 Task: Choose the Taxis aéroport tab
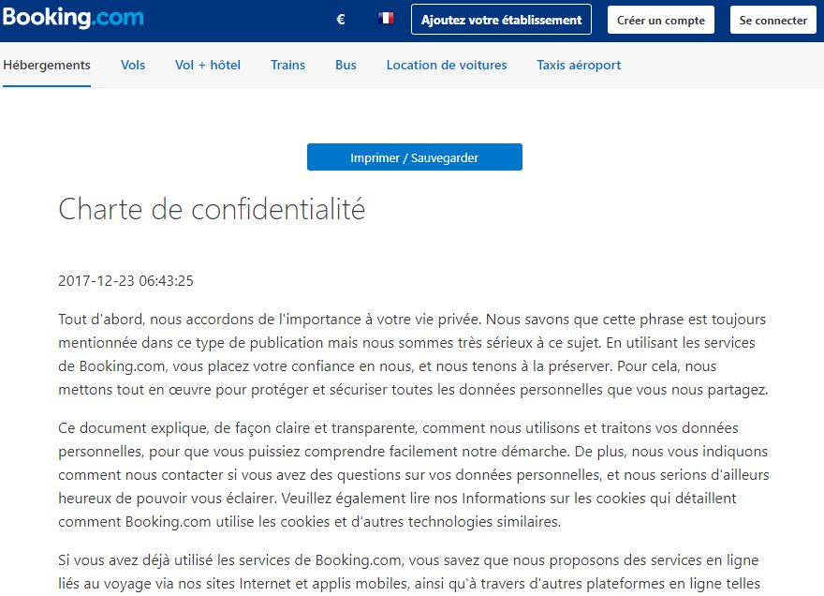[579, 66]
